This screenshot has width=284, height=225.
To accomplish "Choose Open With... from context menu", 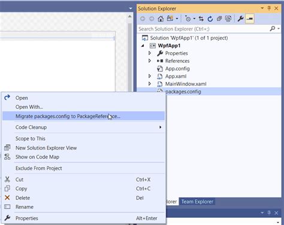I will point(83,107).
